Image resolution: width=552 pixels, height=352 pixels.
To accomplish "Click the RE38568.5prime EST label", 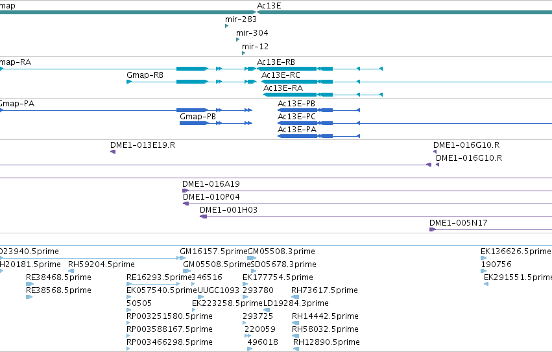I will (x=58, y=290).
